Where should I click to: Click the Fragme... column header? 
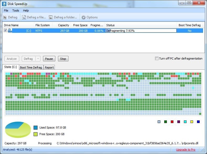[x=97, y=25]
